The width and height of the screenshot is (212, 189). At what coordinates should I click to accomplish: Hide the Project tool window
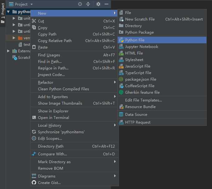(x=106, y=4)
